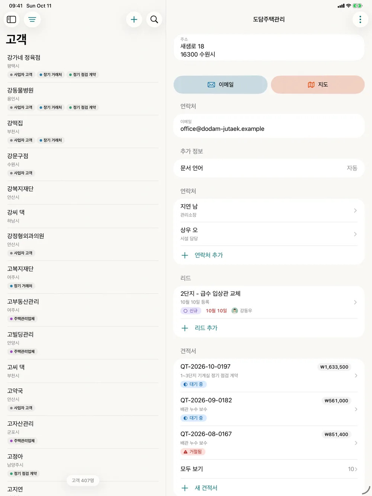
Task: Tap the 도담주택관리 title header
Action: (x=269, y=19)
